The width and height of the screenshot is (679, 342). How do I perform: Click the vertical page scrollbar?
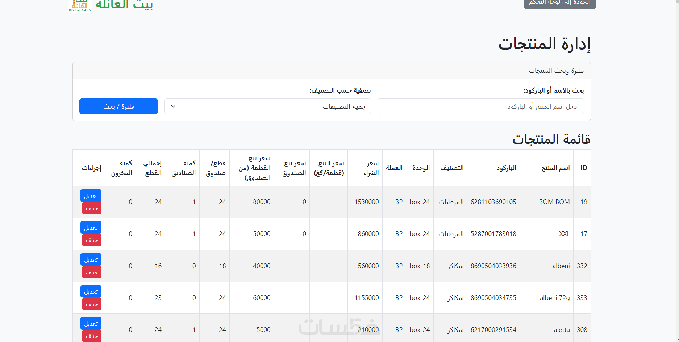coord(677,171)
